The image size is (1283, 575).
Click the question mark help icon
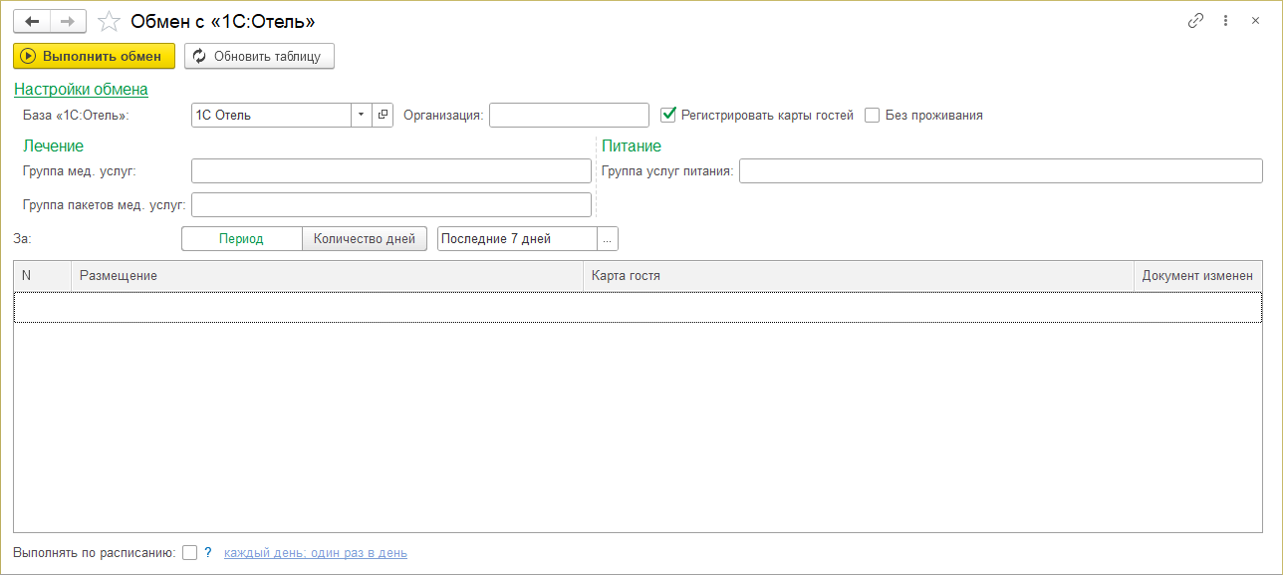point(208,552)
